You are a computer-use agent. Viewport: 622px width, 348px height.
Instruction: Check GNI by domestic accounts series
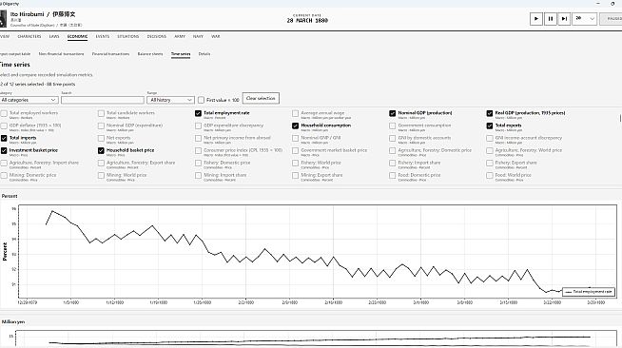(393, 138)
